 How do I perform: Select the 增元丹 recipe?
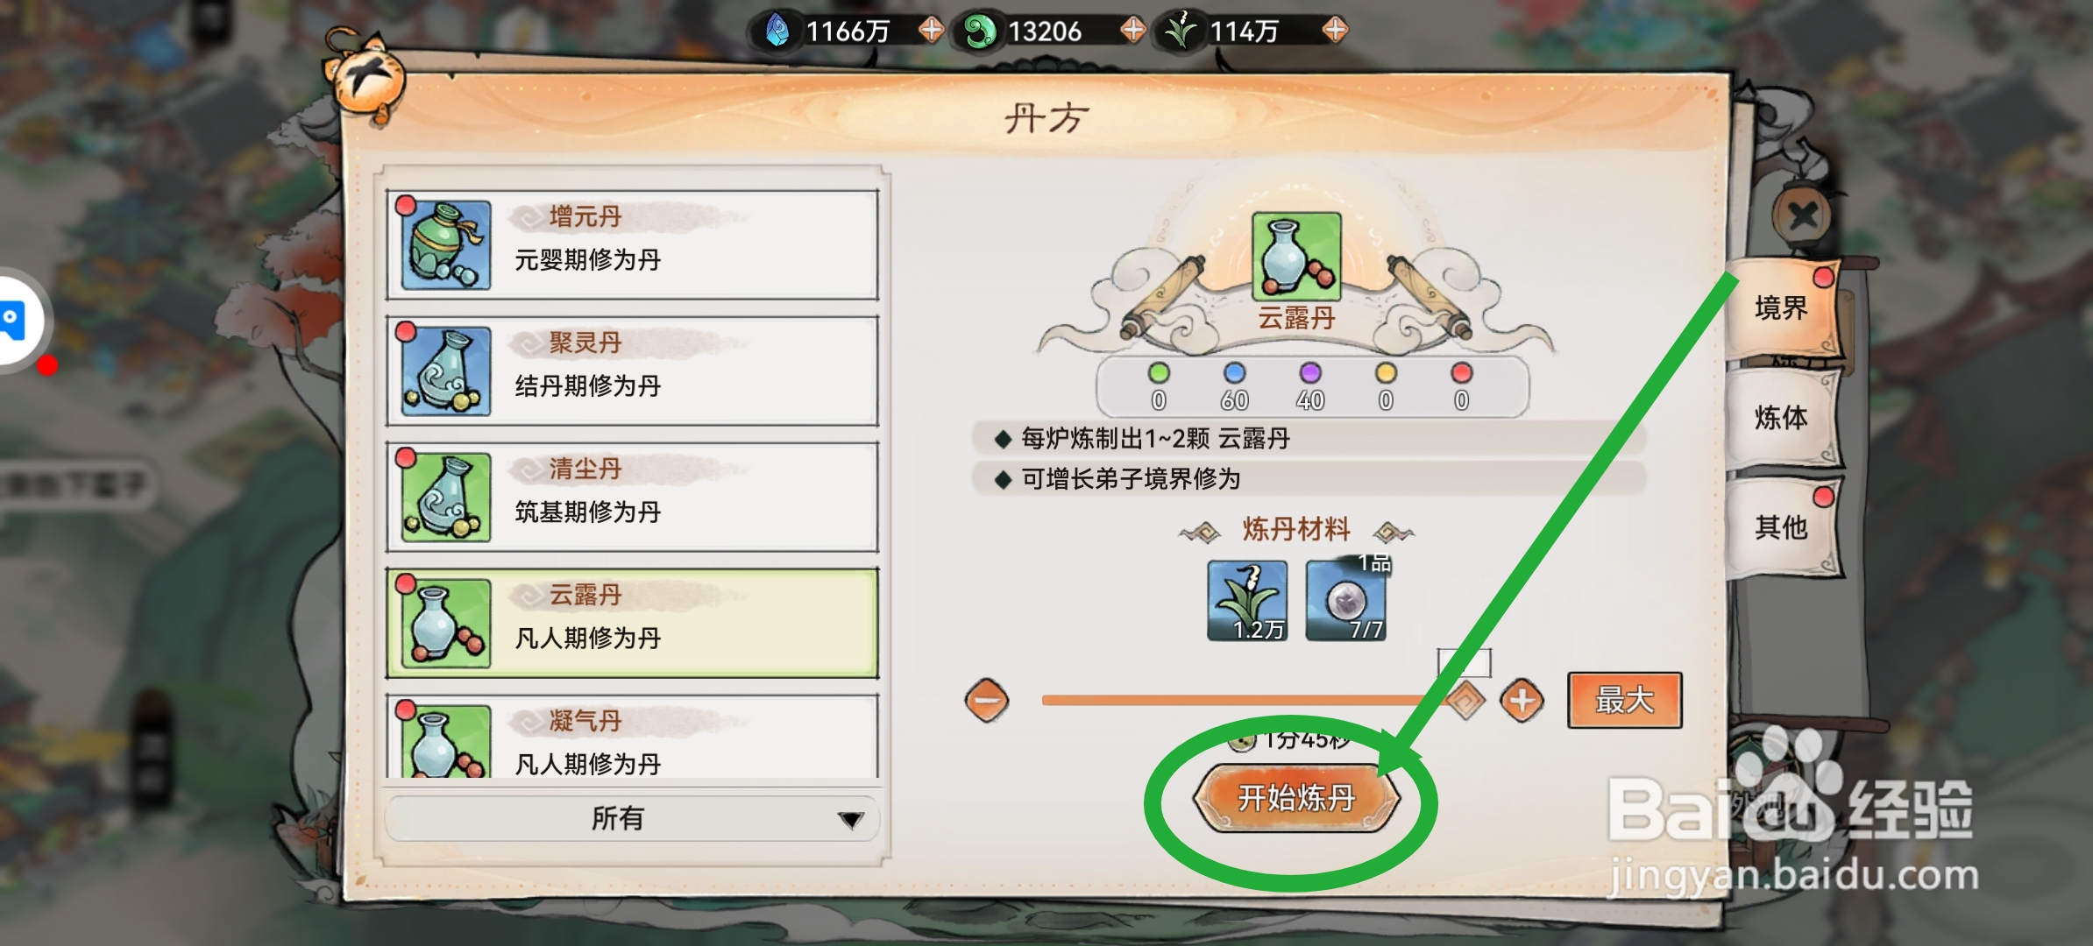632,244
